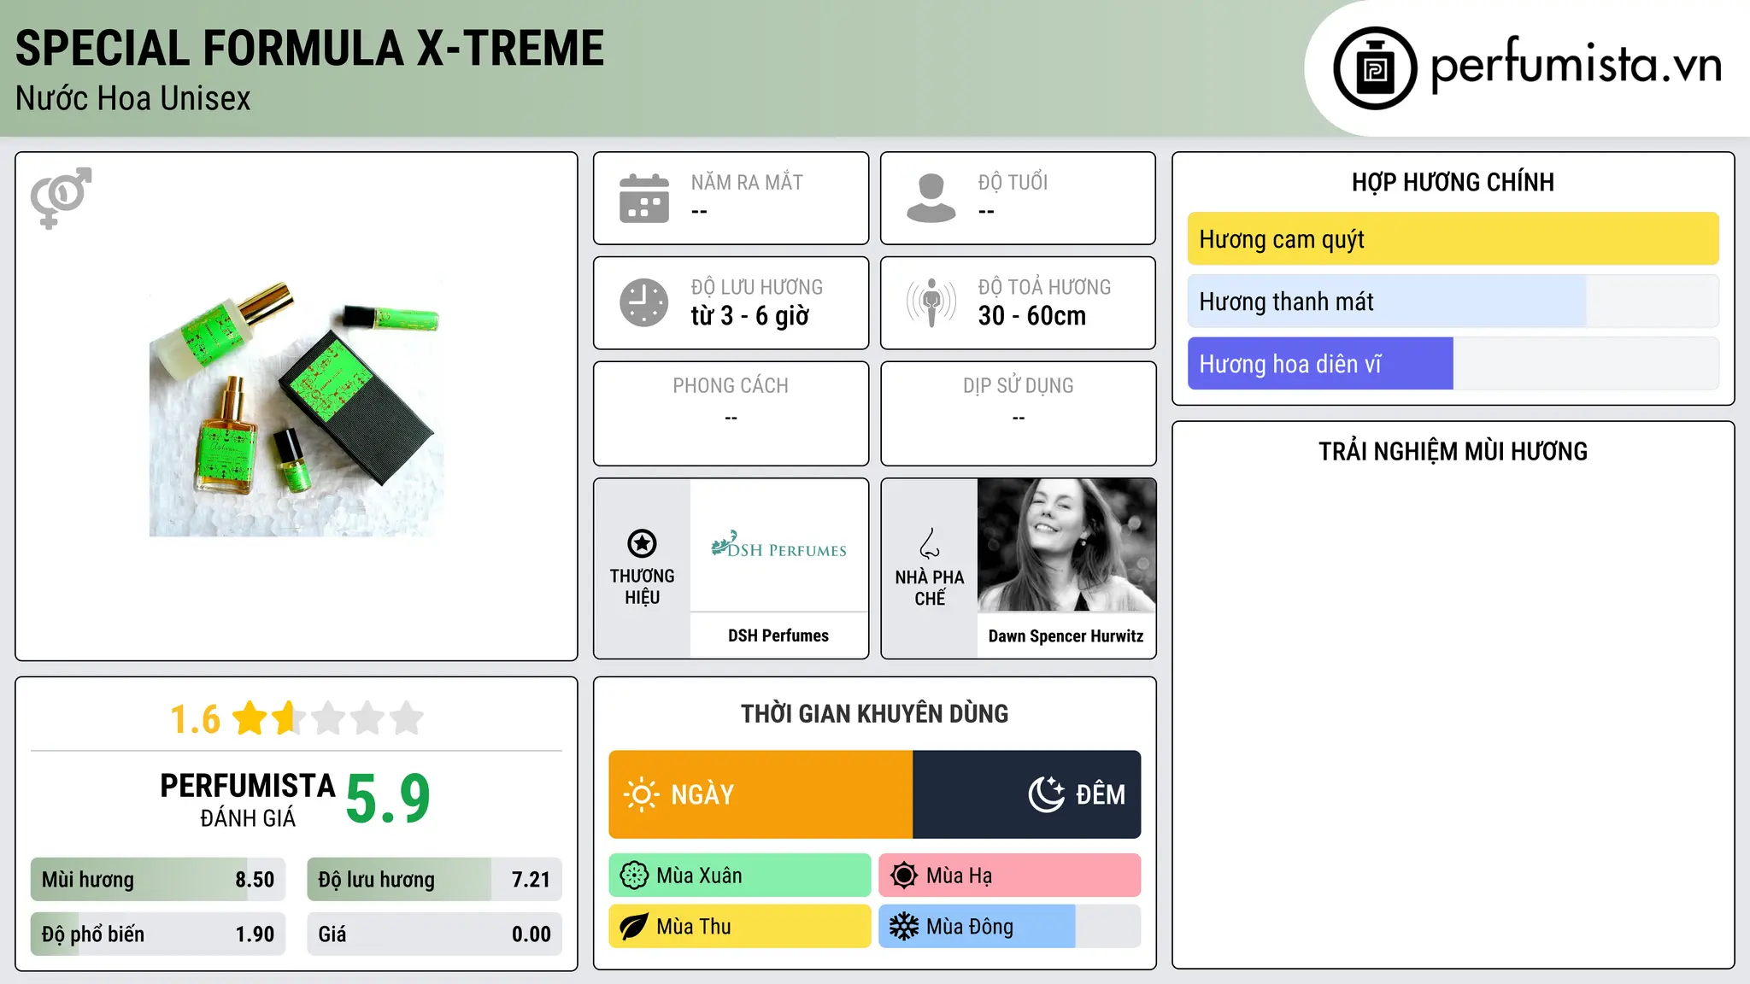Click the Độ tuổi label
The height and width of the screenshot is (984, 1750).
pyautogui.click(x=1013, y=183)
